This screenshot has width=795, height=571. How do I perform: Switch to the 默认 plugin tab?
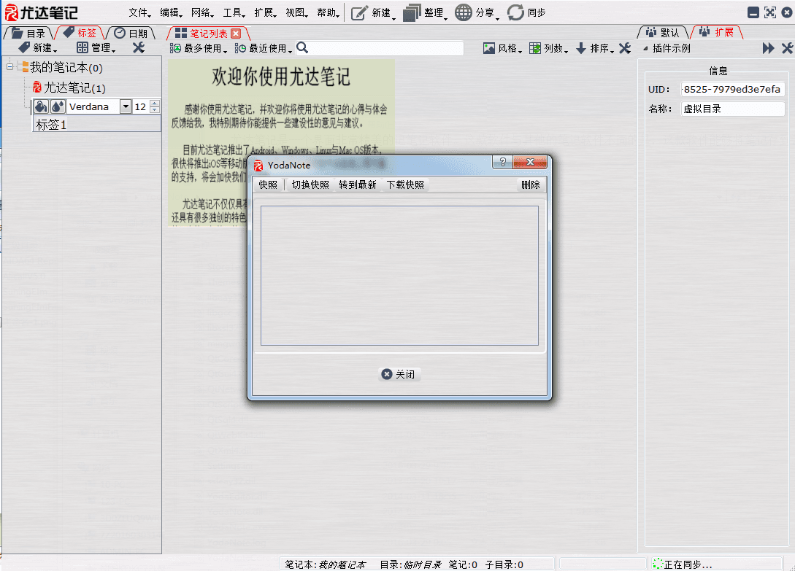[x=663, y=32]
